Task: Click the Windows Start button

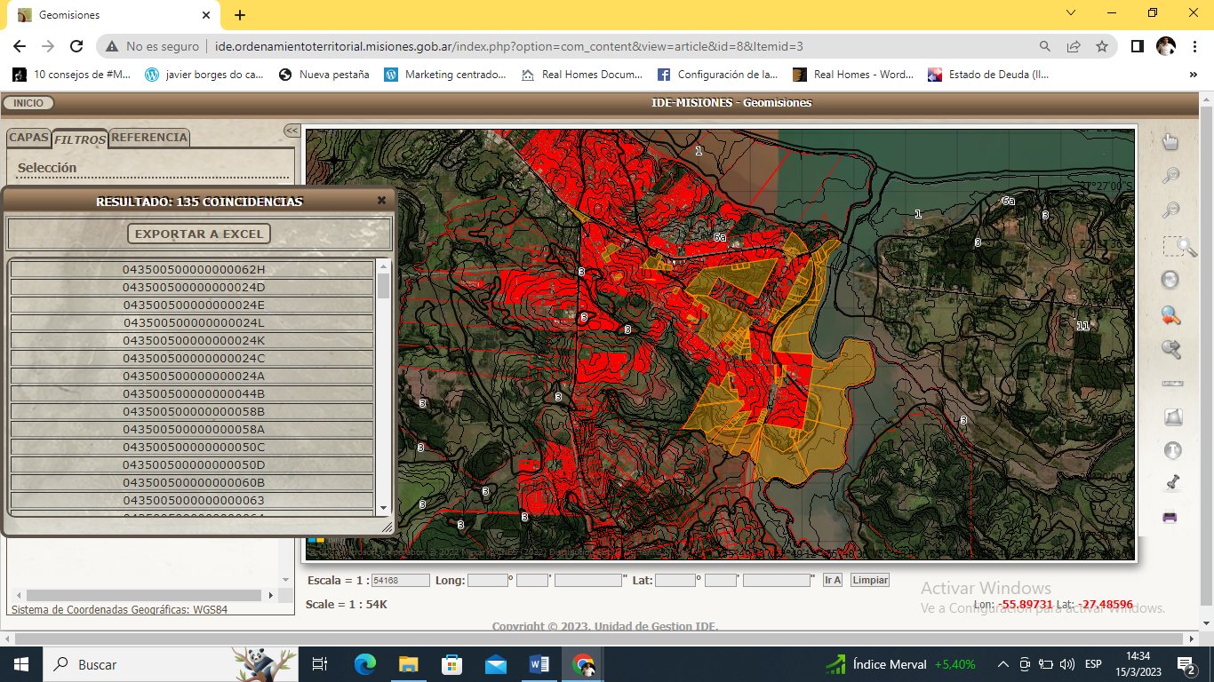Action: click(20, 663)
